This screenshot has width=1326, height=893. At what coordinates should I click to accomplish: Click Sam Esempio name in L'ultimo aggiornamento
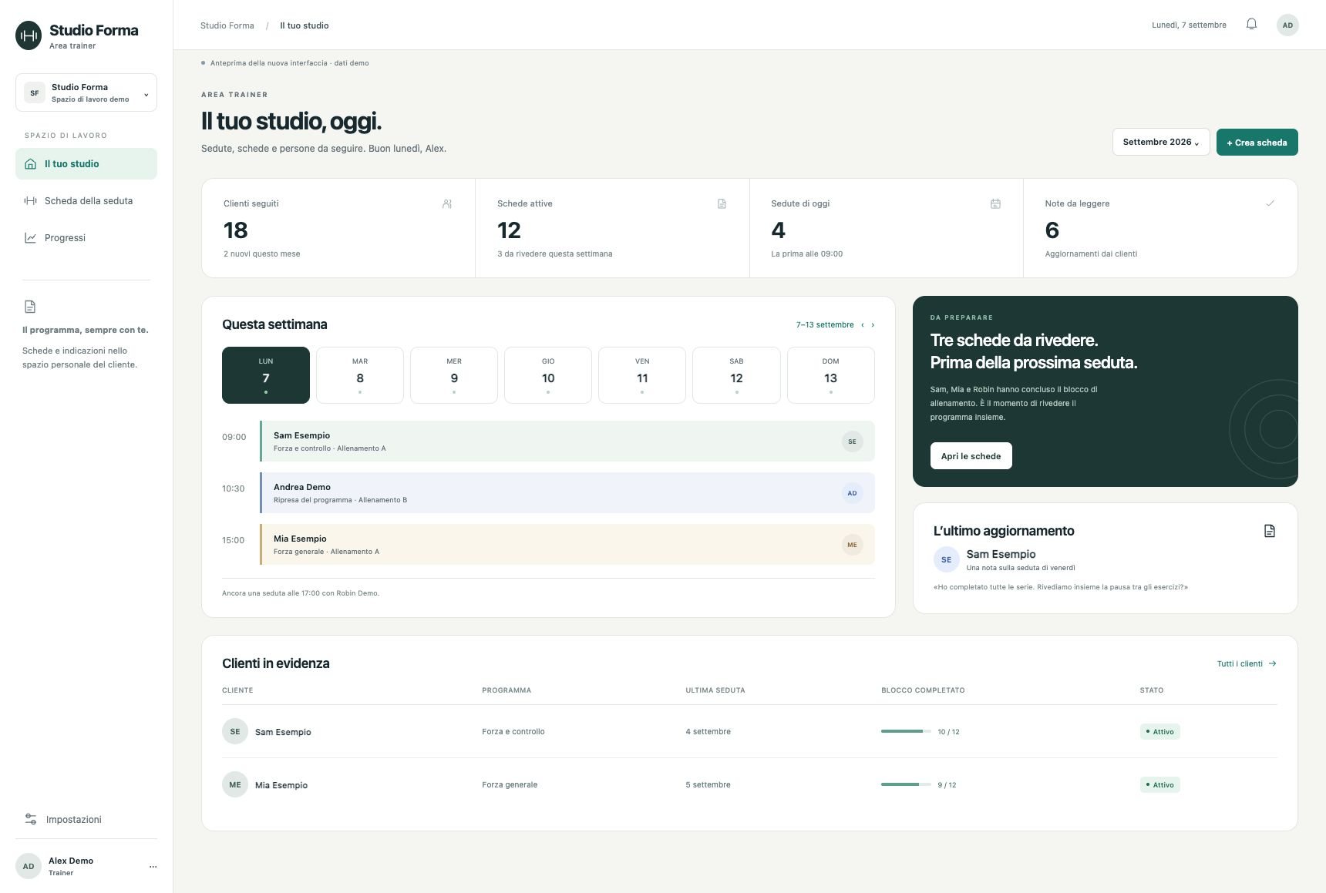(x=1001, y=554)
